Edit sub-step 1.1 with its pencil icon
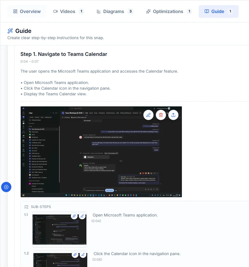The width and height of the screenshot is (249, 267). pos(82,216)
